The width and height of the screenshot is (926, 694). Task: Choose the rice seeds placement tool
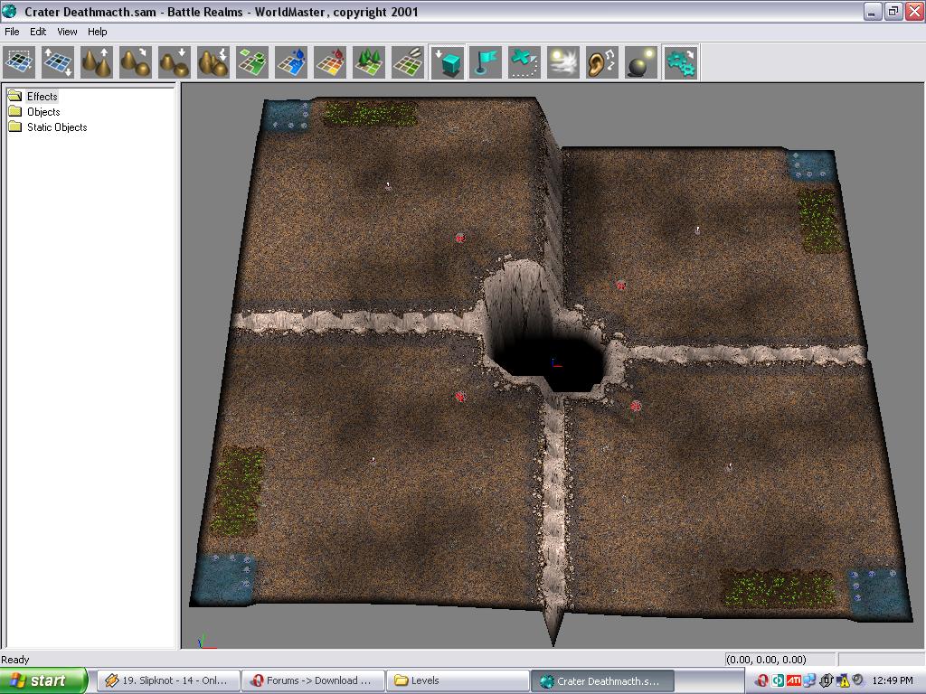point(409,62)
